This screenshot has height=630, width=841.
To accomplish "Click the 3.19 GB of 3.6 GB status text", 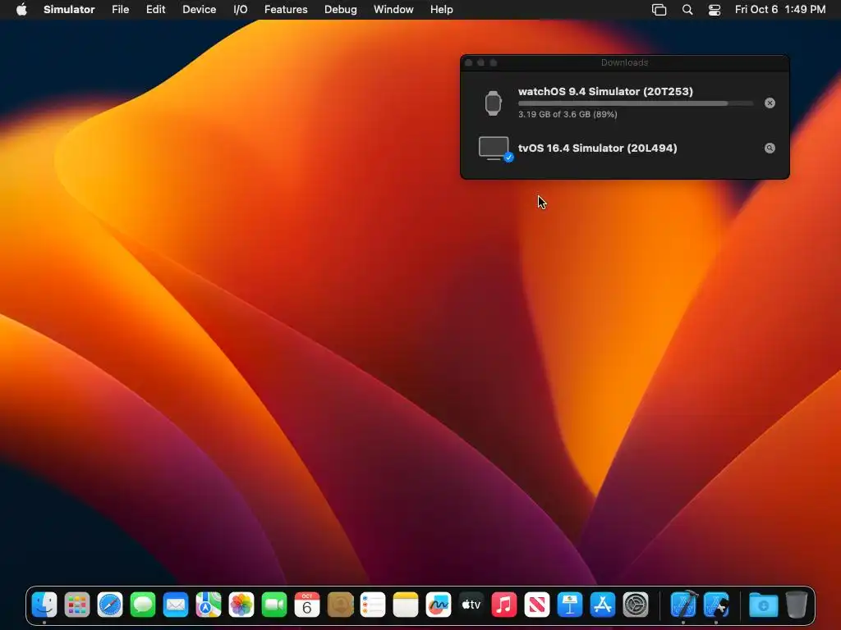I will pos(568,114).
